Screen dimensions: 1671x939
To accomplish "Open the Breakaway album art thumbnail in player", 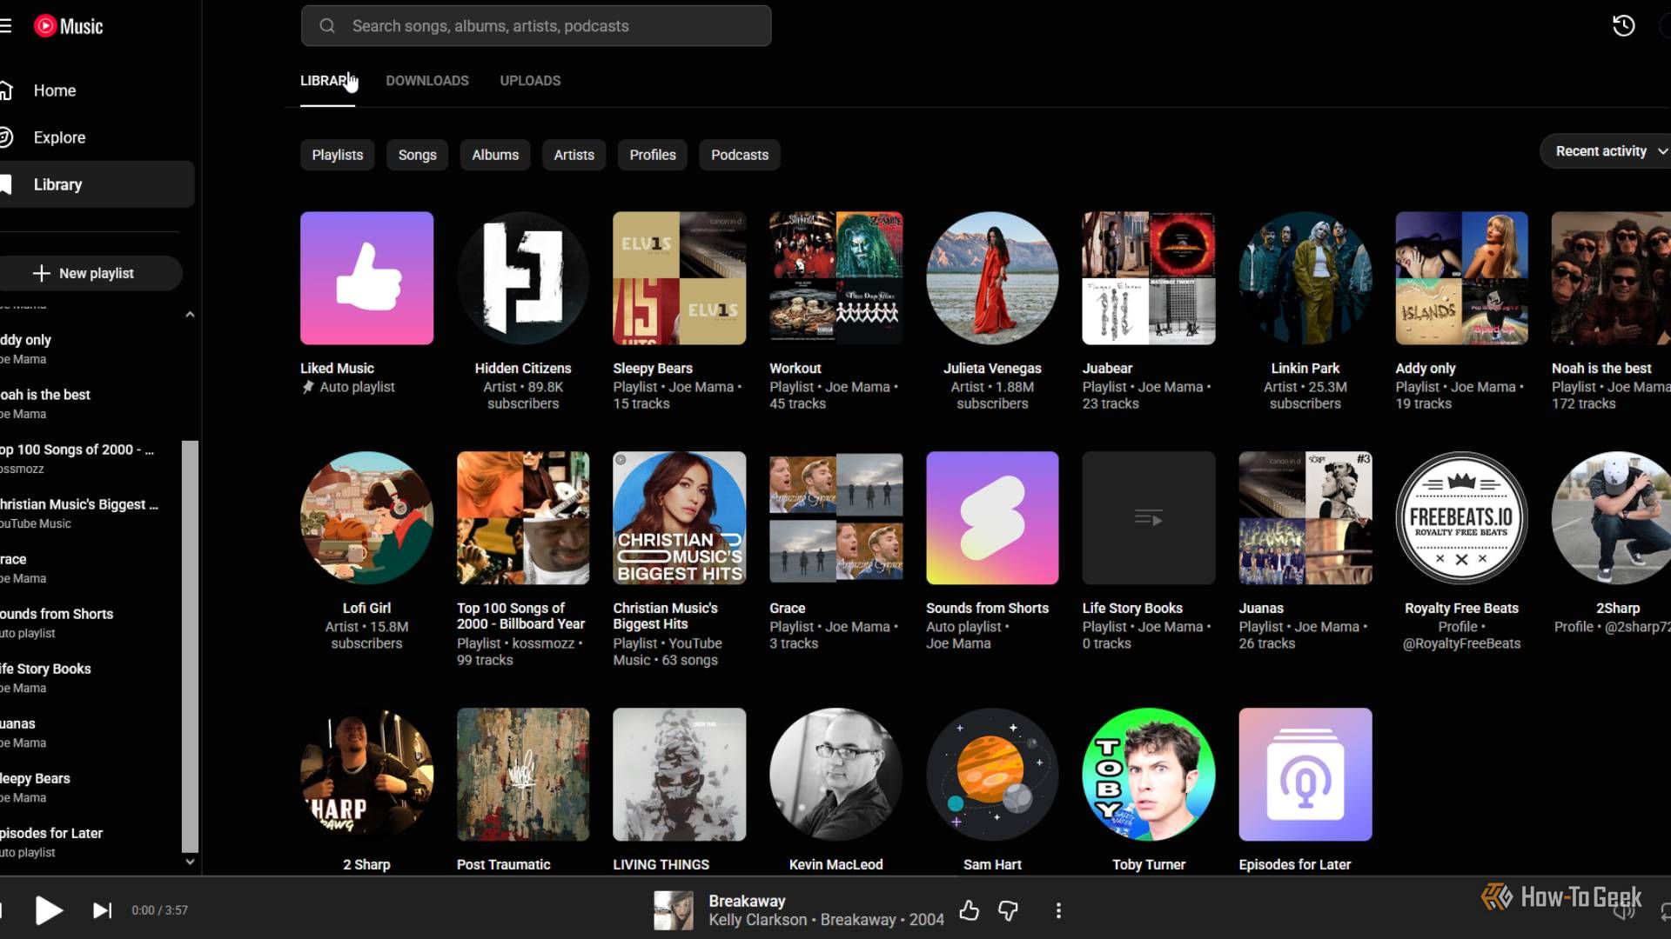I will click(674, 910).
